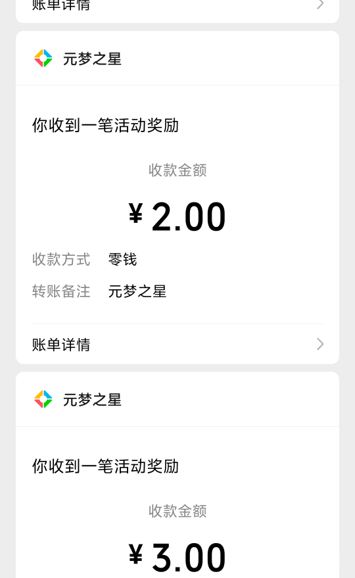Tap the 收款金额 label above ¥3.00
Viewport: 355px width, 578px height.
tap(177, 512)
